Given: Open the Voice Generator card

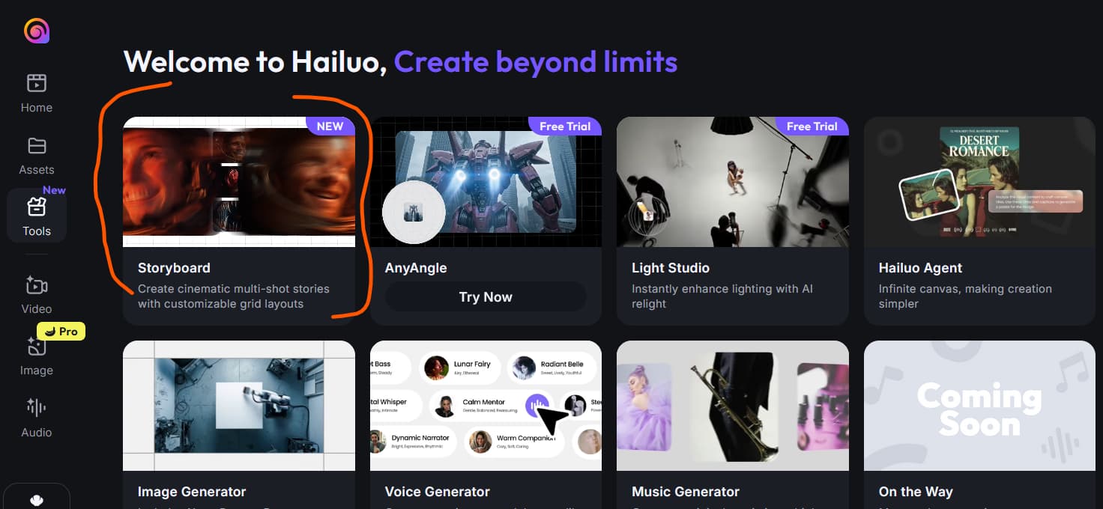Looking at the screenshot, I should 486,406.
